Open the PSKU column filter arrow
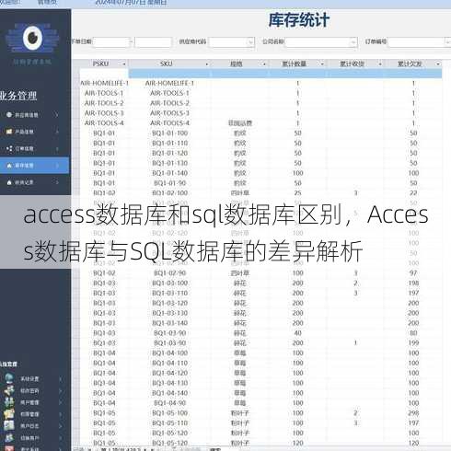The image size is (451, 451). tap(124, 64)
